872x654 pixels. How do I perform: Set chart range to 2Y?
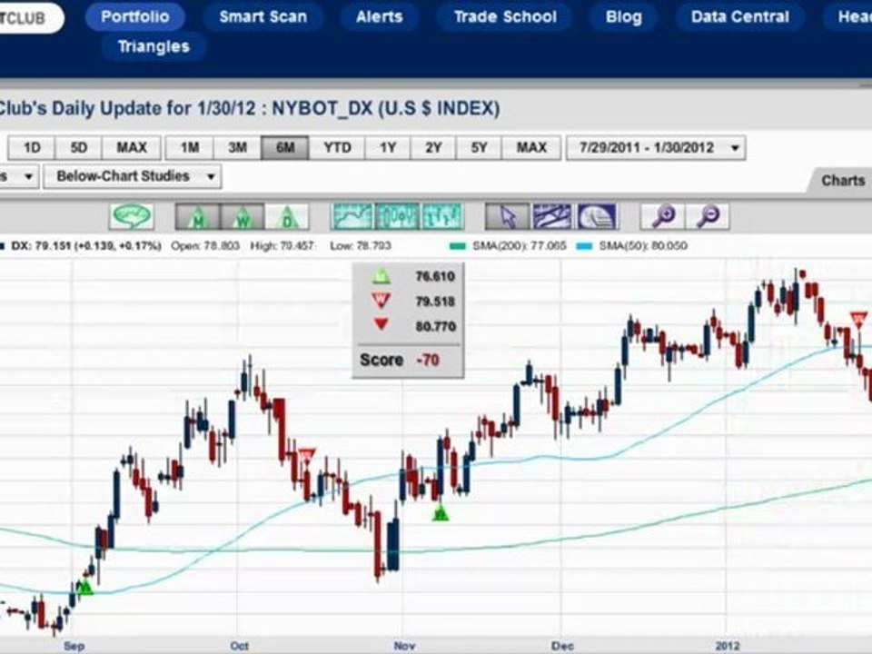(433, 147)
